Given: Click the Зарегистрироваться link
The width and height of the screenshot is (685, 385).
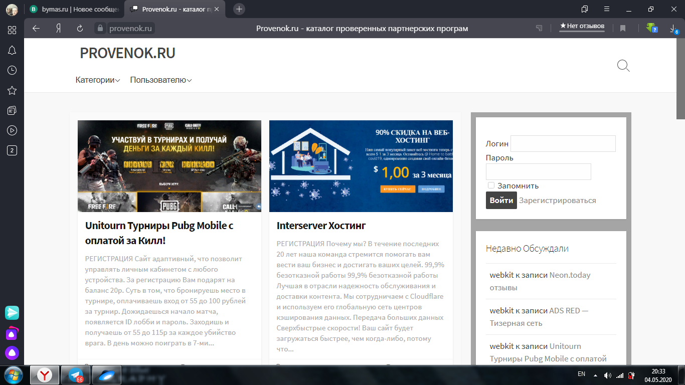Looking at the screenshot, I should (x=557, y=201).
